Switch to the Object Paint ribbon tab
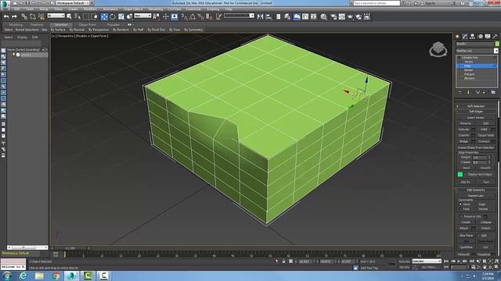Viewport: 501px width, 281px height. [87, 24]
